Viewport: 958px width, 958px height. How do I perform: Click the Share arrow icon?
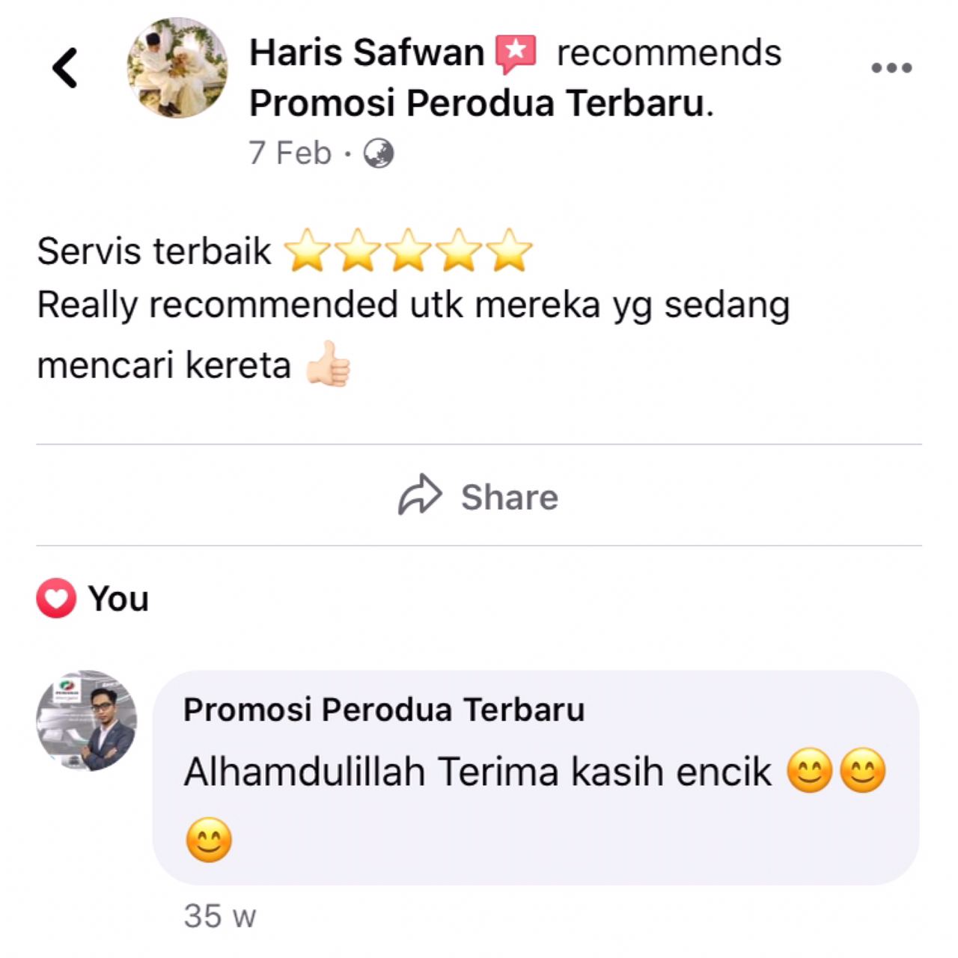coord(420,495)
